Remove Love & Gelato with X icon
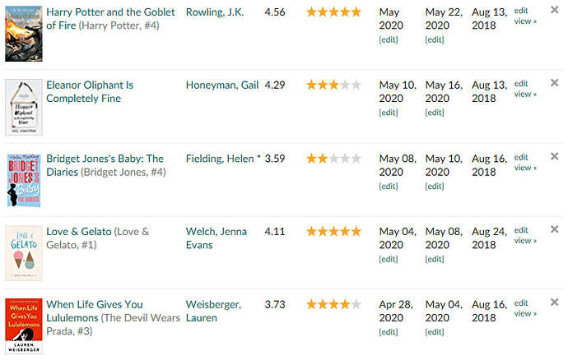 pyautogui.click(x=554, y=229)
